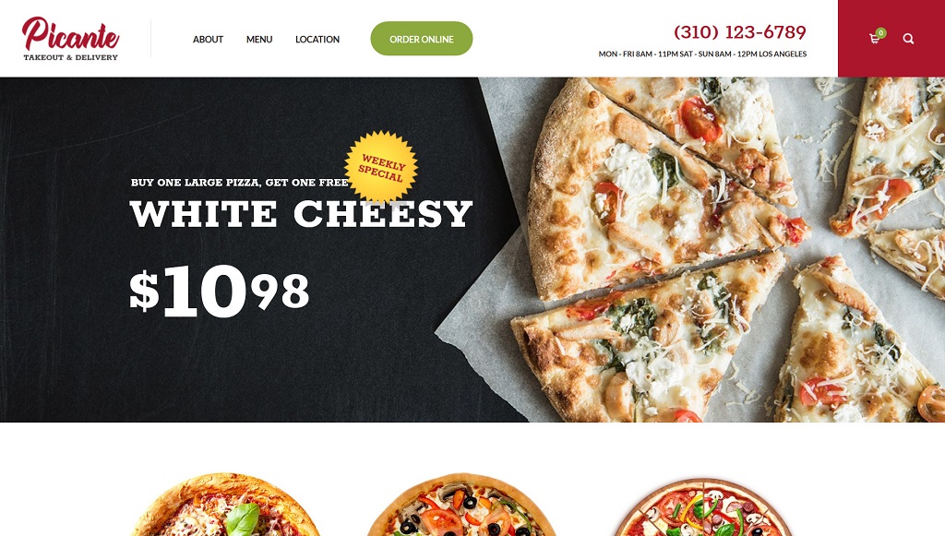Click the search magnifier icon

pos(908,39)
